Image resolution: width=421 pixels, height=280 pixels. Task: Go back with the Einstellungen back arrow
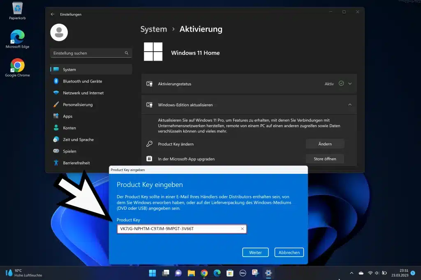pos(53,14)
